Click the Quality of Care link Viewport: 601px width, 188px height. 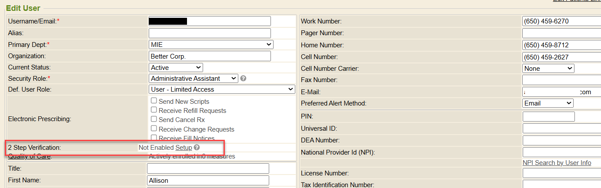(x=29, y=156)
